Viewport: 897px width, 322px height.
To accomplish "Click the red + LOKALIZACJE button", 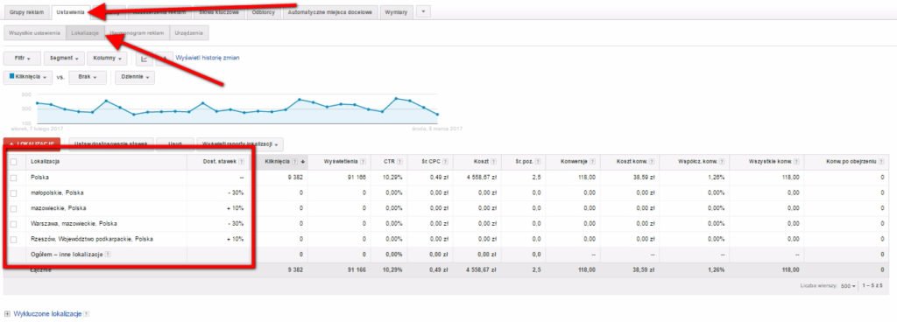I will 32,143.
